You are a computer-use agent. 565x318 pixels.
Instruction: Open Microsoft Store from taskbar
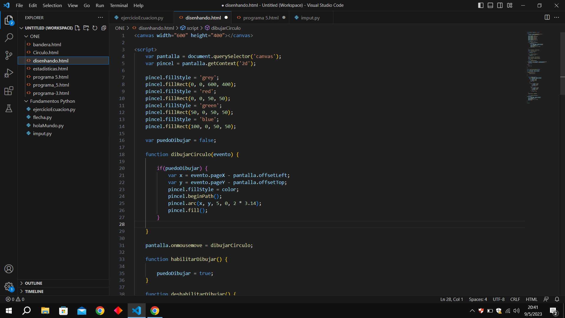63,311
